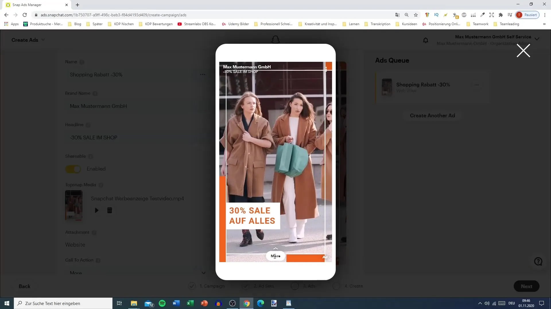Open the Chrome zoom icon in address bar

point(407,15)
